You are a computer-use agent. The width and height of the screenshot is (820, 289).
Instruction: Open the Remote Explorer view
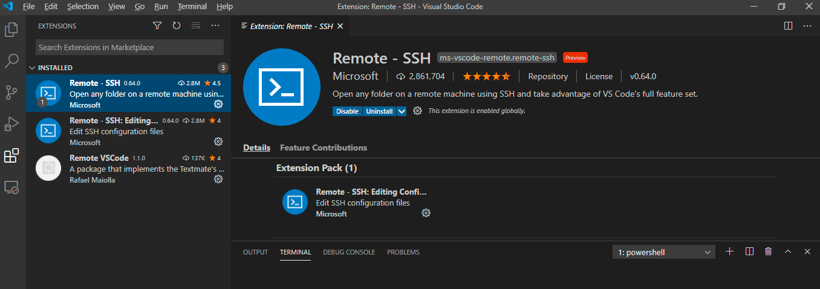pos(11,187)
